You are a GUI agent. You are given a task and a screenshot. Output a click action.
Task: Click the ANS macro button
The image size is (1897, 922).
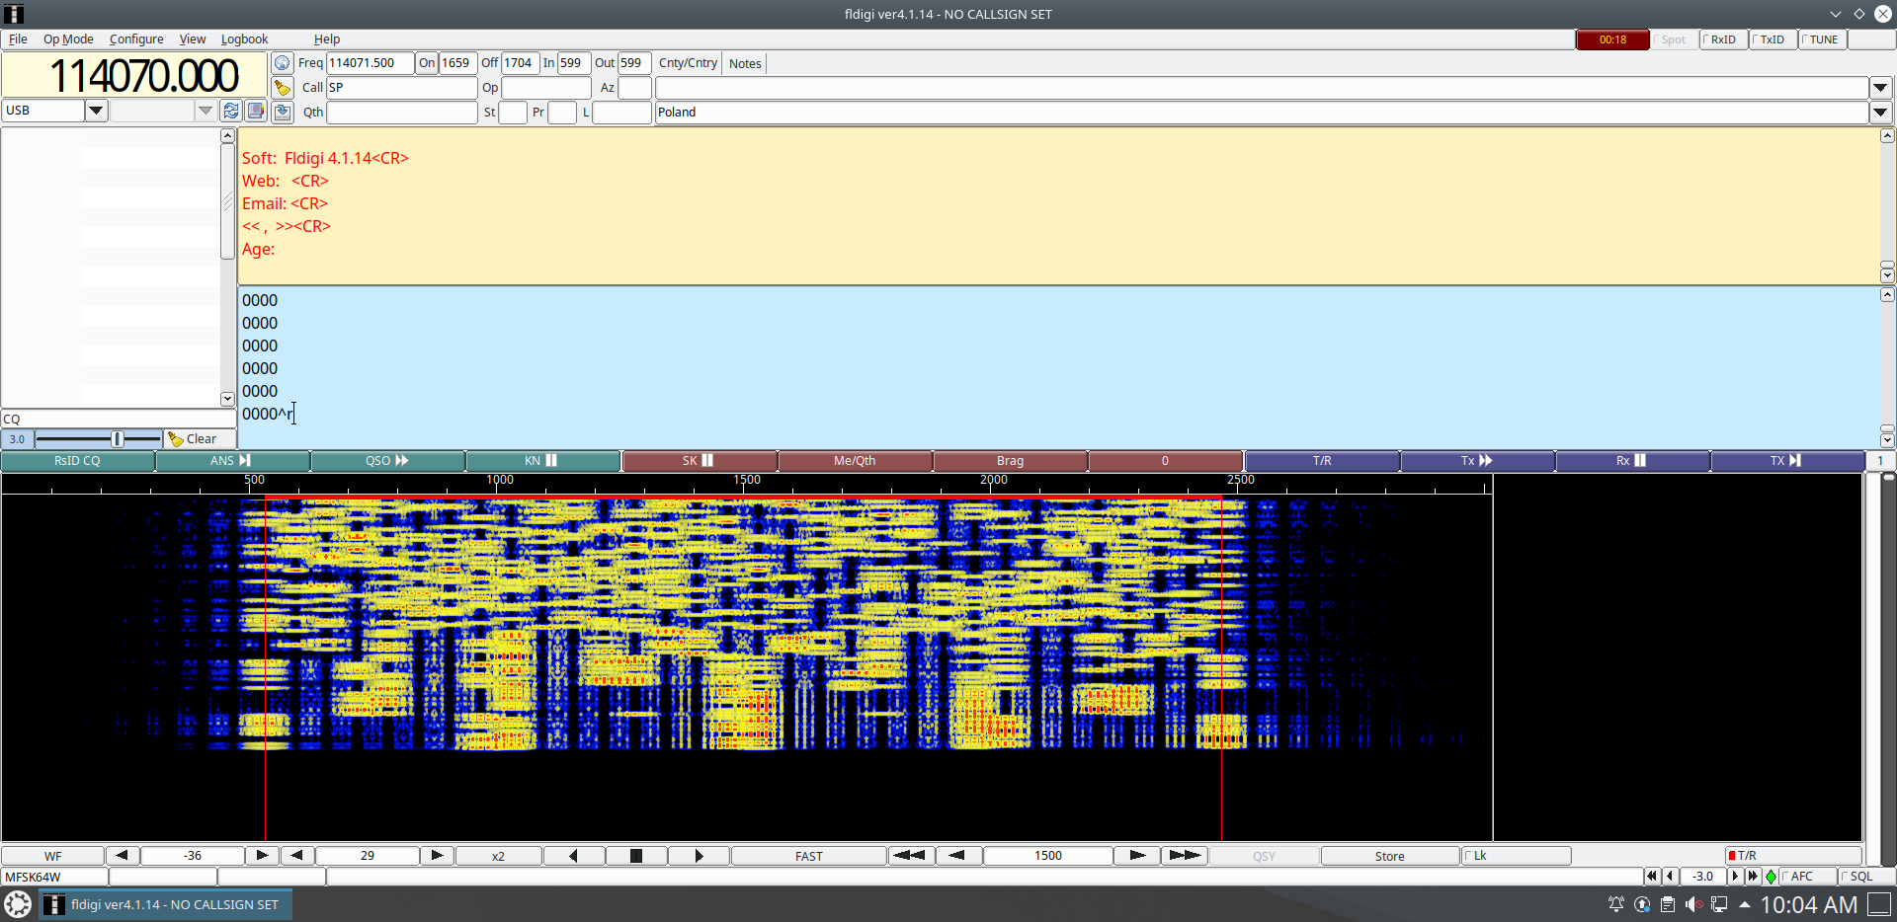point(233,461)
